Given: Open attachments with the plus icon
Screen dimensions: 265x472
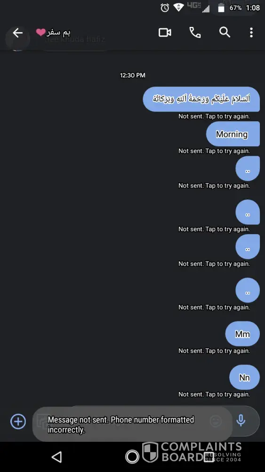Looking at the screenshot, I should pos(18,421).
